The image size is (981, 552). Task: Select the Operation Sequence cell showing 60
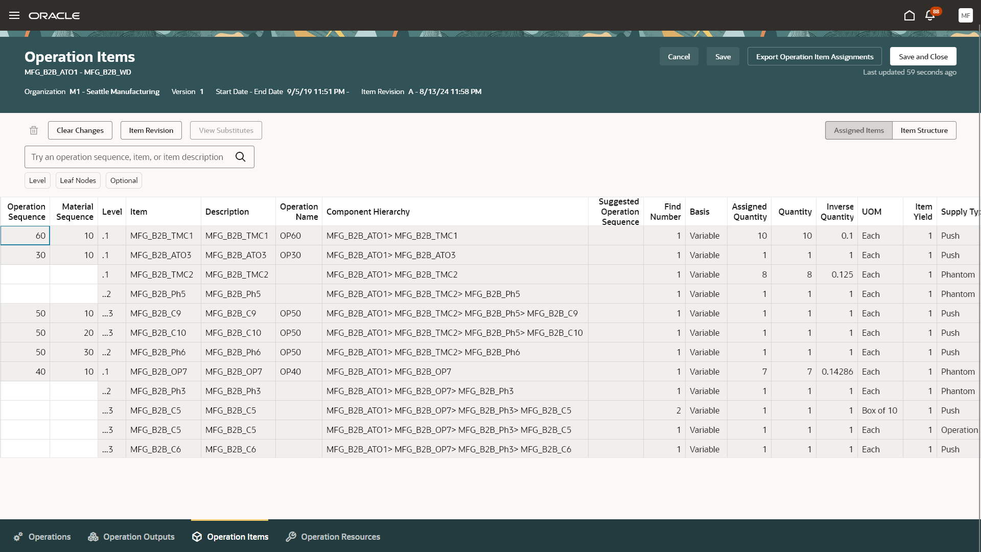click(x=26, y=236)
